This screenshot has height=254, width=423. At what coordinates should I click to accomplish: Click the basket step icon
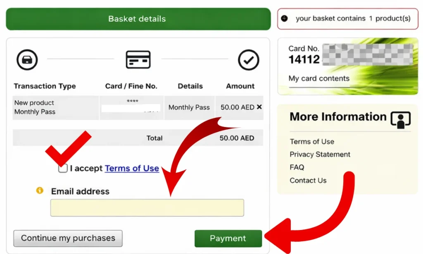point(27,60)
